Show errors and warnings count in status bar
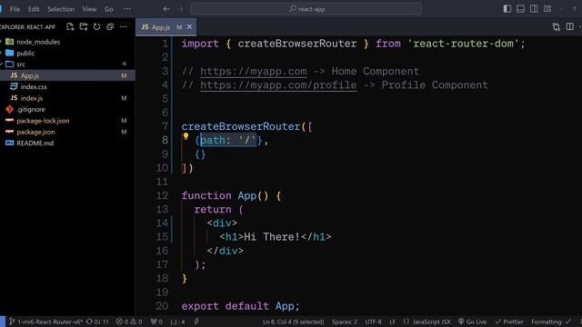 pyautogui.click(x=129, y=322)
